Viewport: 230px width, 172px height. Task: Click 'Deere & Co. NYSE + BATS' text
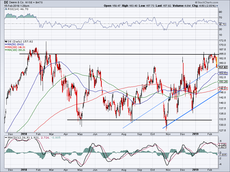pos(26,3)
